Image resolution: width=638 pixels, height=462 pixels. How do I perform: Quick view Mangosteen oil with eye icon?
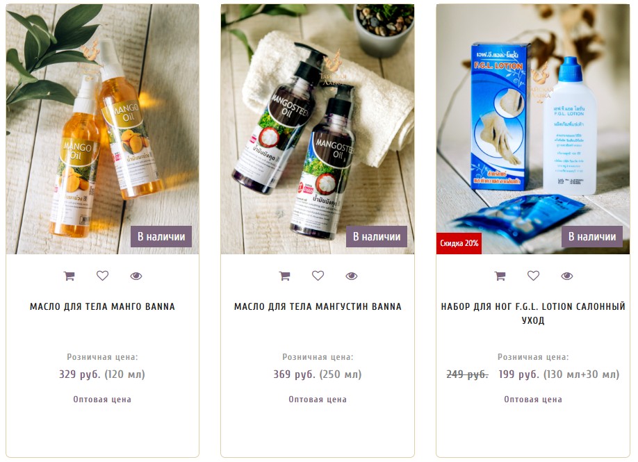coord(352,276)
